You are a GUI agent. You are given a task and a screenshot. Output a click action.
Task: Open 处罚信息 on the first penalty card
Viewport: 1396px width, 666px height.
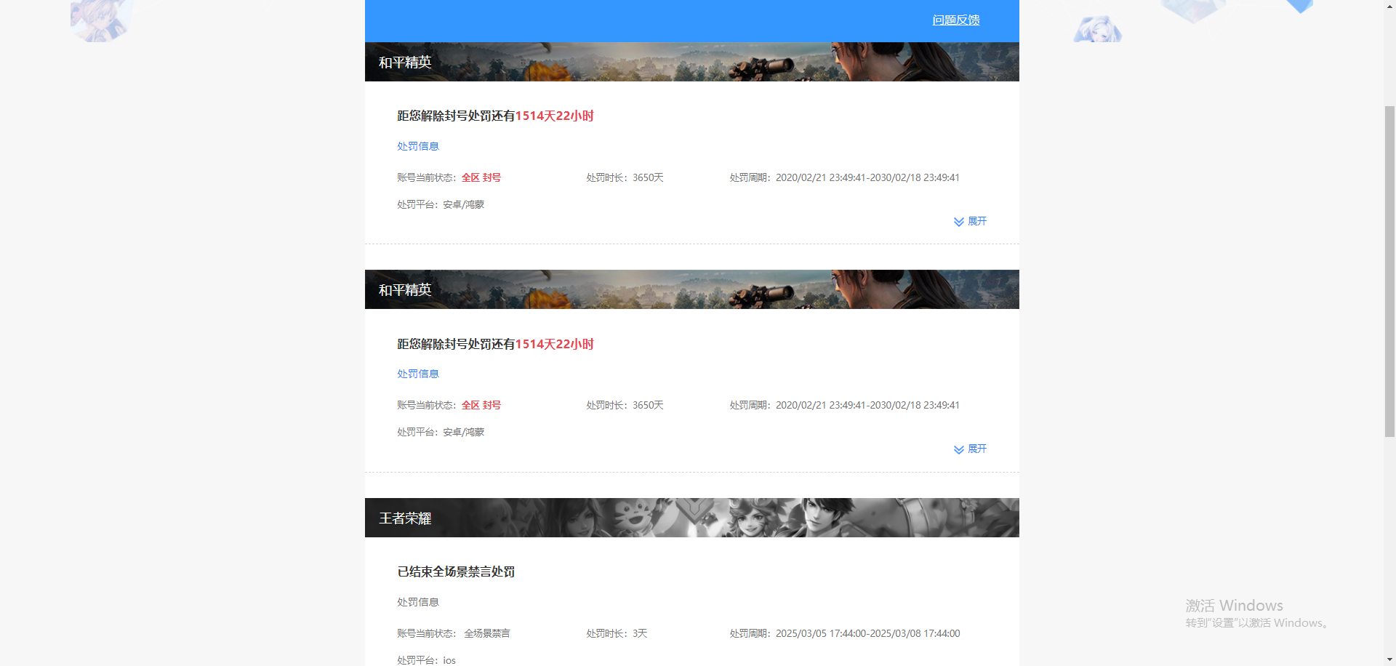[x=418, y=145]
